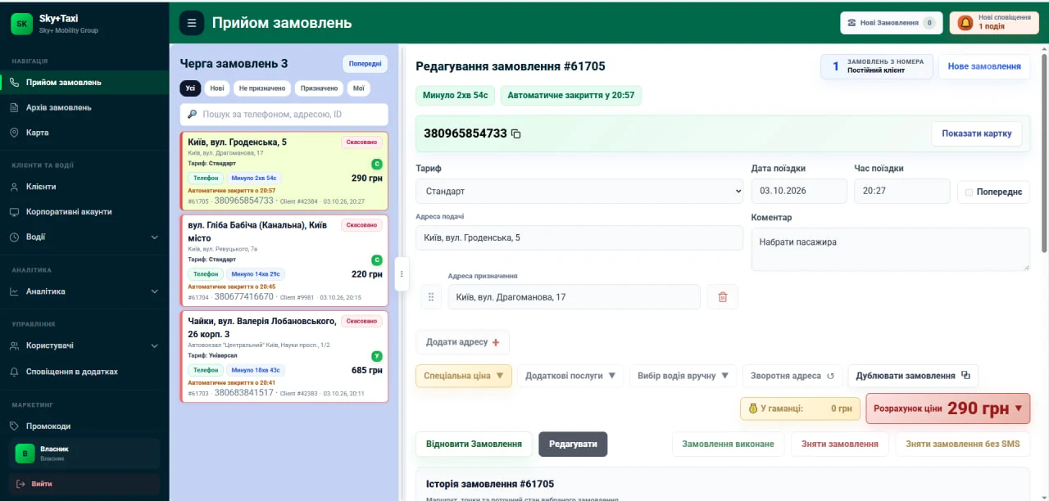The image size is (1049, 501).
Task: Click Дублювати замовлення
Action: (x=913, y=376)
